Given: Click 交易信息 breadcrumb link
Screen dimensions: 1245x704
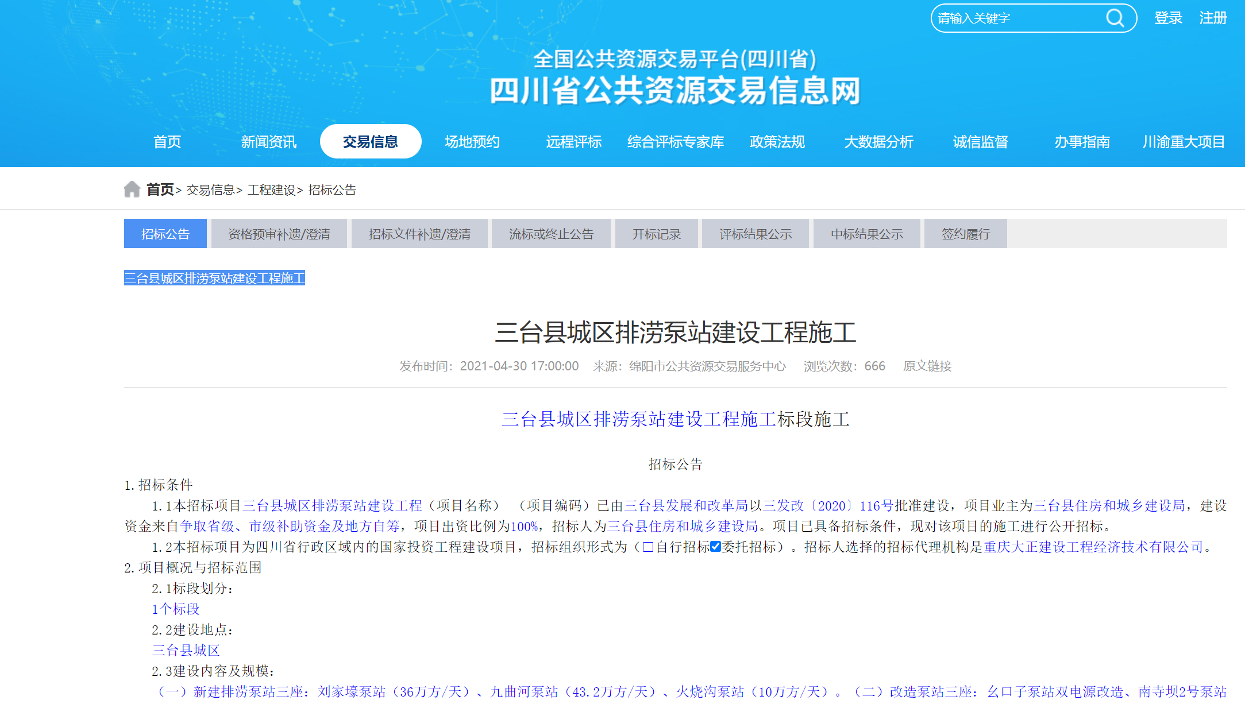Looking at the screenshot, I should (x=210, y=189).
